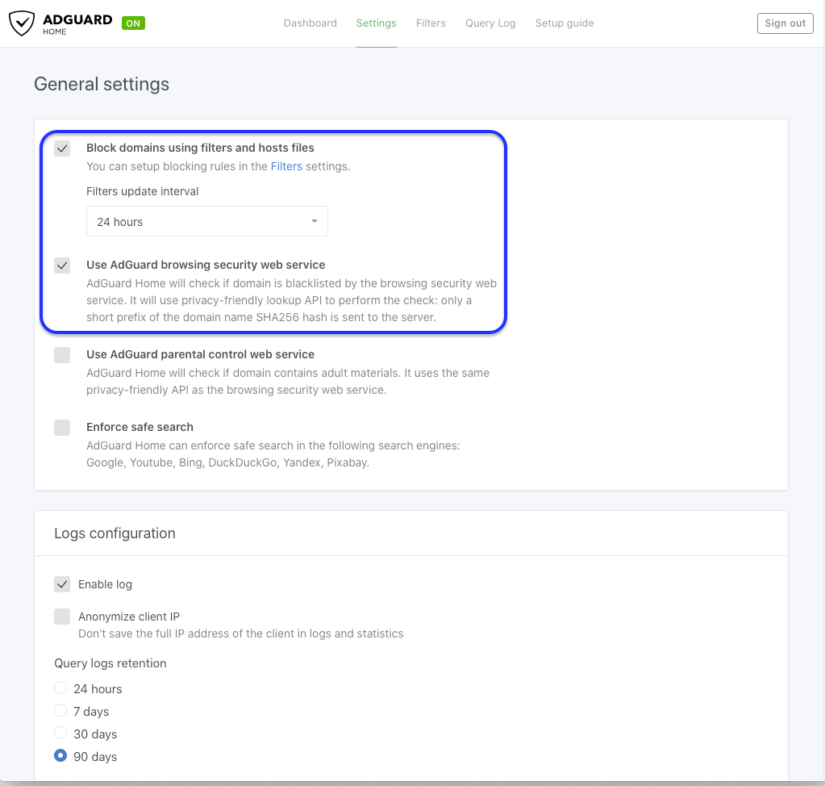Open the Filters update interval dropdown

coord(206,221)
